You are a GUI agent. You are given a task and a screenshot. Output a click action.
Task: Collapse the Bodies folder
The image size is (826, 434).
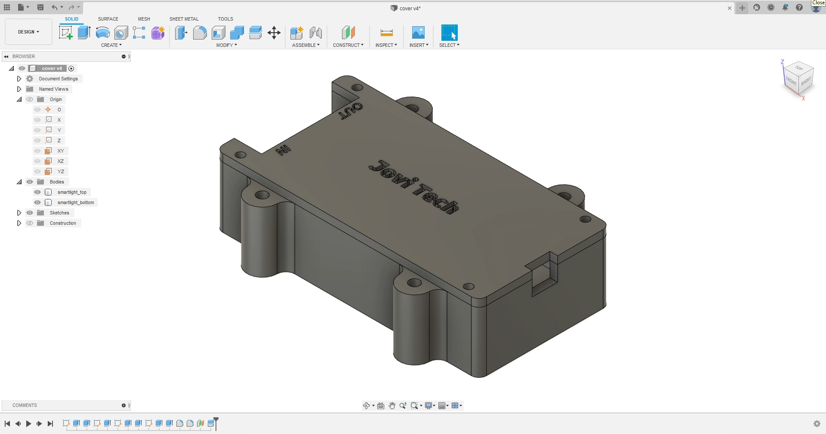point(19,182)
